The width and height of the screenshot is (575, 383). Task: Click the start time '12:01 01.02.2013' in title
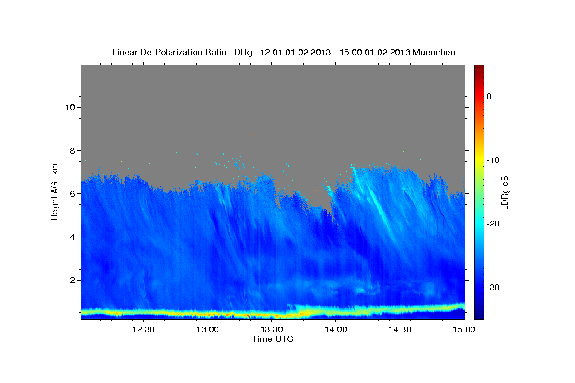[295, 52]
